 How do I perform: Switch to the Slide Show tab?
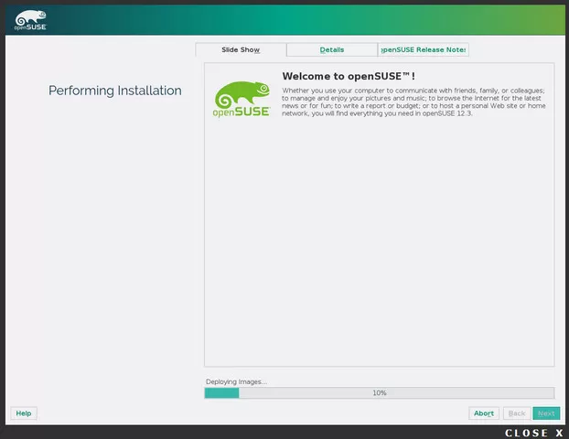tap(241, 49)
